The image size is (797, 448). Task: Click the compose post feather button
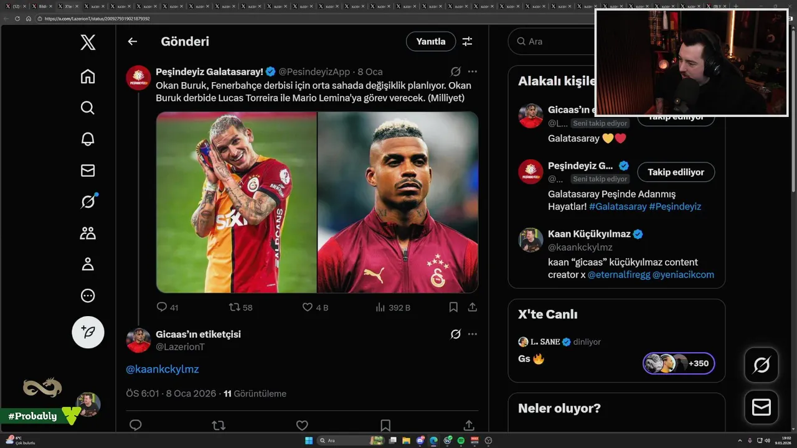point(88,332)
